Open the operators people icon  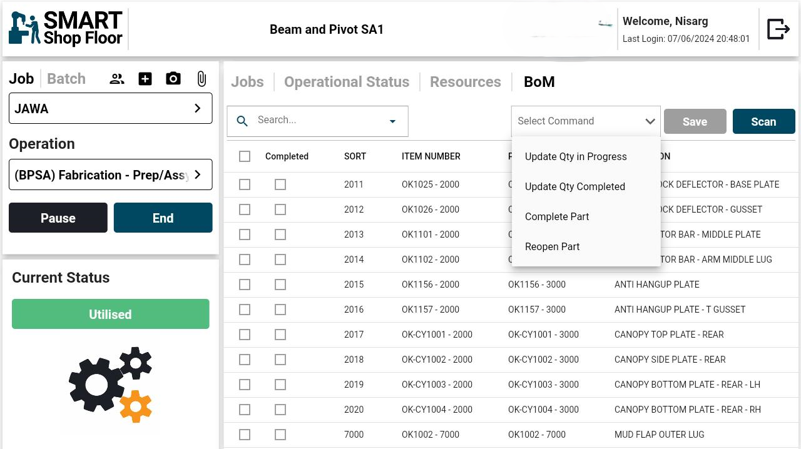click(x=117, y=79)
